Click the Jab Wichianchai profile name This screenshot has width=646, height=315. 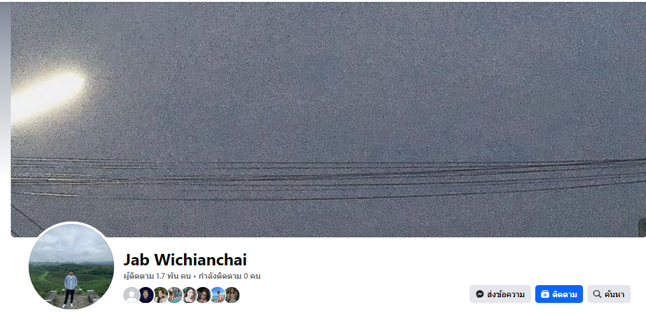coord(185,260)
